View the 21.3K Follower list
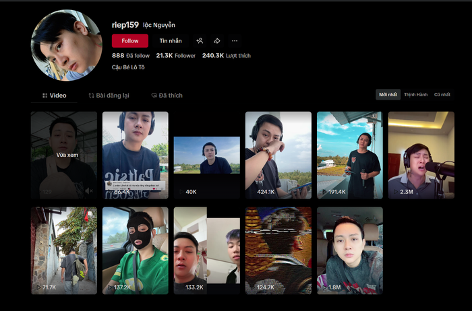 (x=175, y=56)
